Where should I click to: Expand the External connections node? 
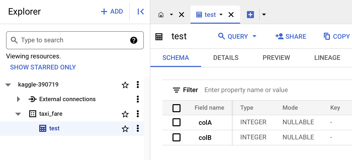coord(18,99)
